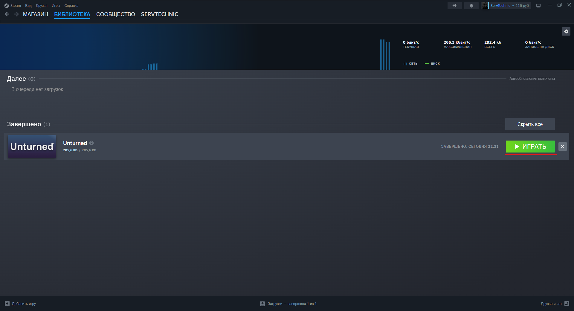Click the Скрыть все button
The height and width of the screenshot is (311, 574).
[530, 124]
